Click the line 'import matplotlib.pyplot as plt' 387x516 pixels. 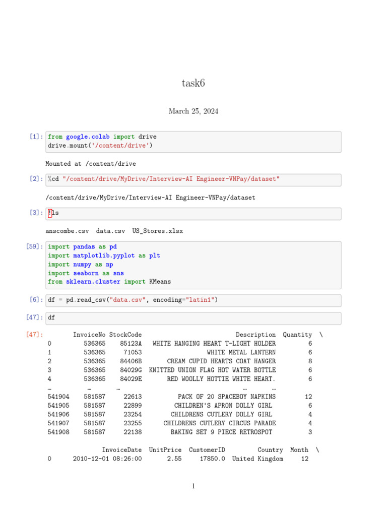coord(104,255)
